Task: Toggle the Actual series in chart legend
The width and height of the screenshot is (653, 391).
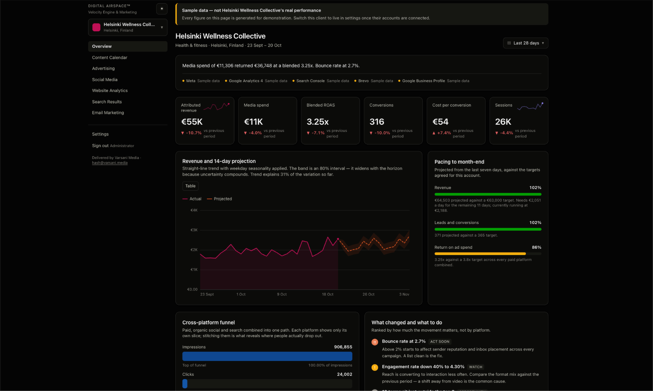Action: [x=192, y=199]
